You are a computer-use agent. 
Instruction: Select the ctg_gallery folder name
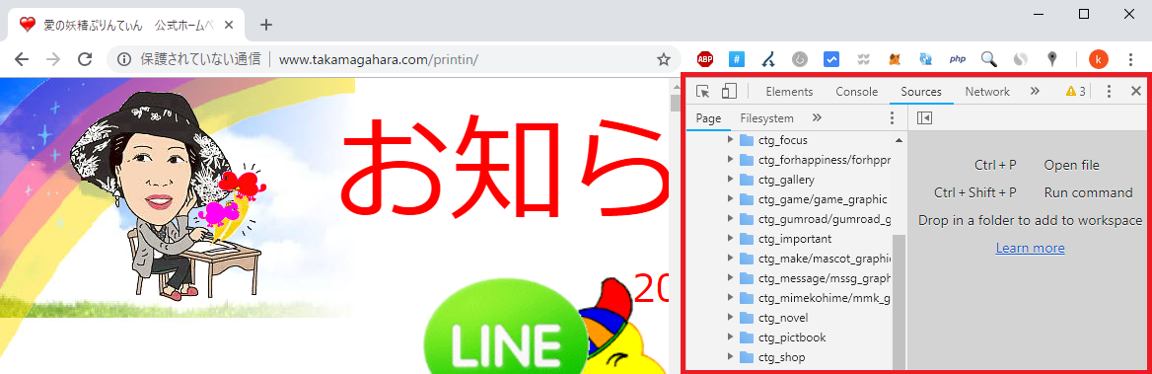pos(786,180)
